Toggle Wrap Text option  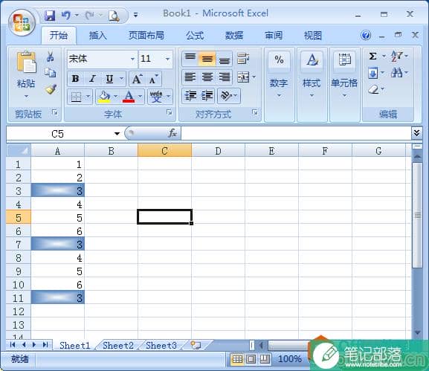(243, 58)
